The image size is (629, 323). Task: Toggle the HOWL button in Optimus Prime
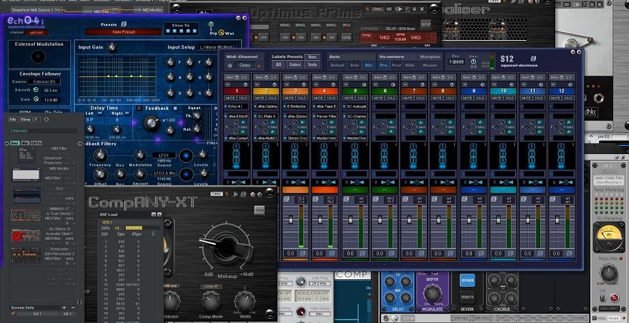tap(346, 37)
